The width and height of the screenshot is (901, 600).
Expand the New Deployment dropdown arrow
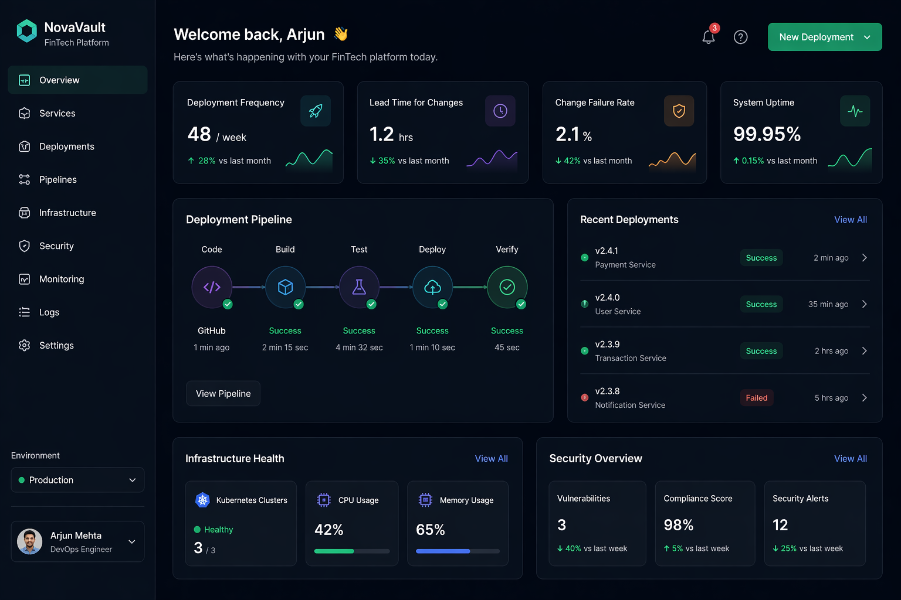[x=867, y=36]
